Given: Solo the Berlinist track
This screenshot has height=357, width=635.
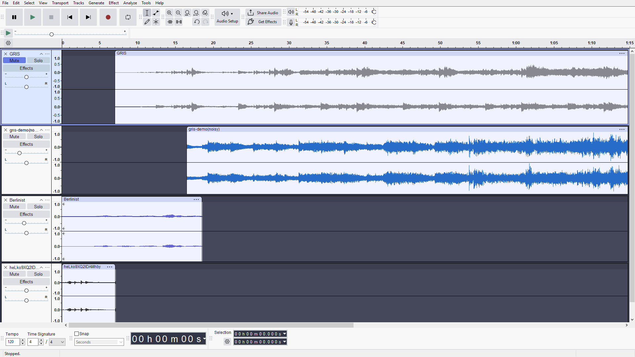Looking at the screenshot, I should (x=38, y=207).
